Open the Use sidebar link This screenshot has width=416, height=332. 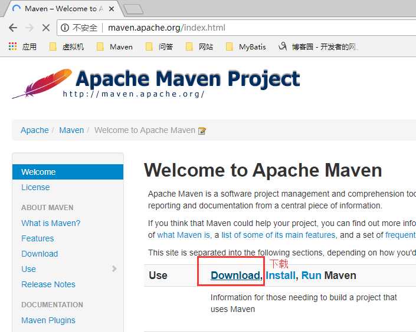pyautogui.click(x=29, y=269)
